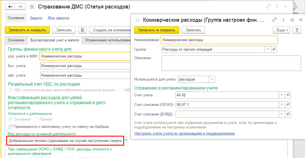
Task: Select the Прочей activity radio button
Action: 36,119
